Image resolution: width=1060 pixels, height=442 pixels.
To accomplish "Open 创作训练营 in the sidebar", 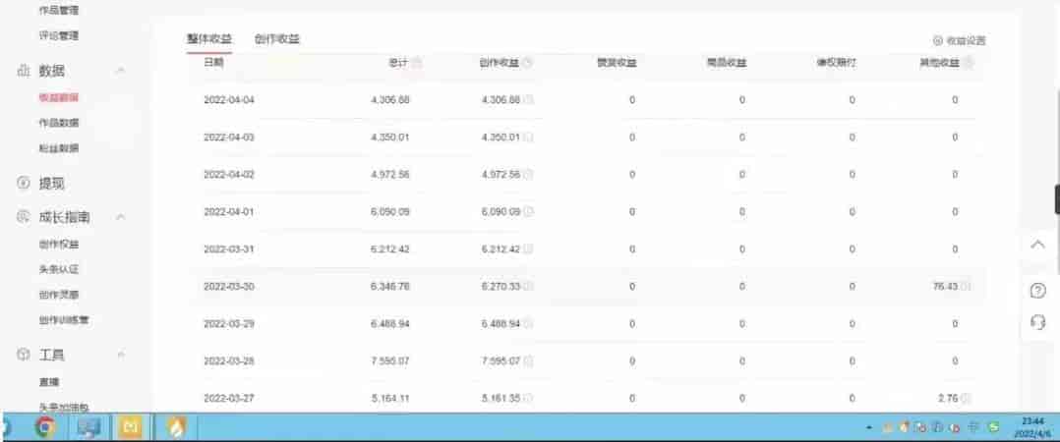I will tap(64, 320).
